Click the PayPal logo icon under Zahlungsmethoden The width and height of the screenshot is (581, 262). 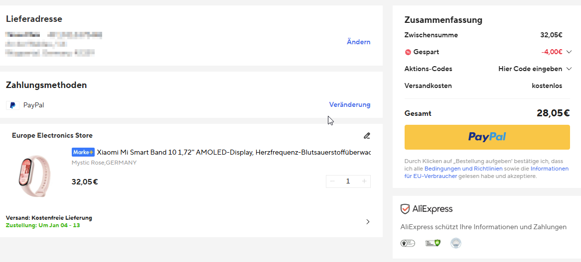[12, 105]
